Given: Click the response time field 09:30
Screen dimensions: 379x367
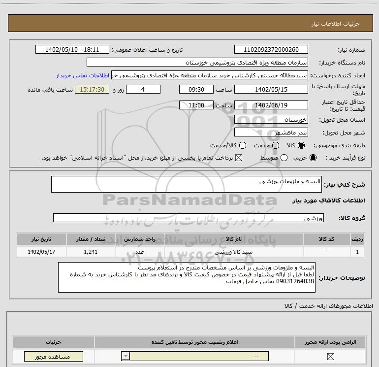Looking at the screenshot, I should coord(196,89).
